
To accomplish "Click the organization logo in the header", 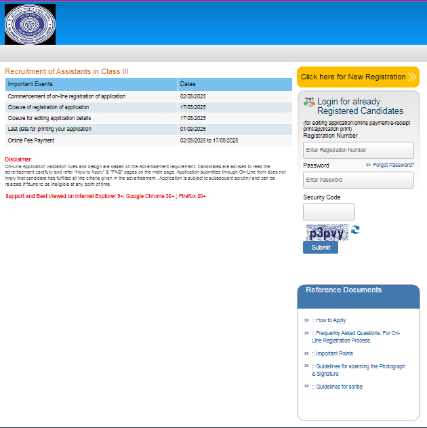I will pyautogui.click(x=30, y=24).
